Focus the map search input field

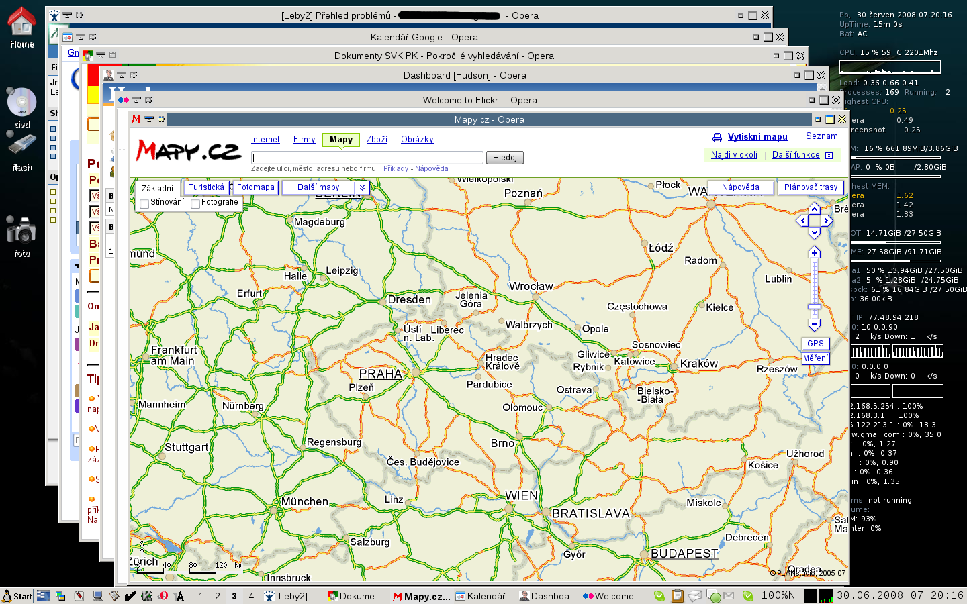[367, 158]
